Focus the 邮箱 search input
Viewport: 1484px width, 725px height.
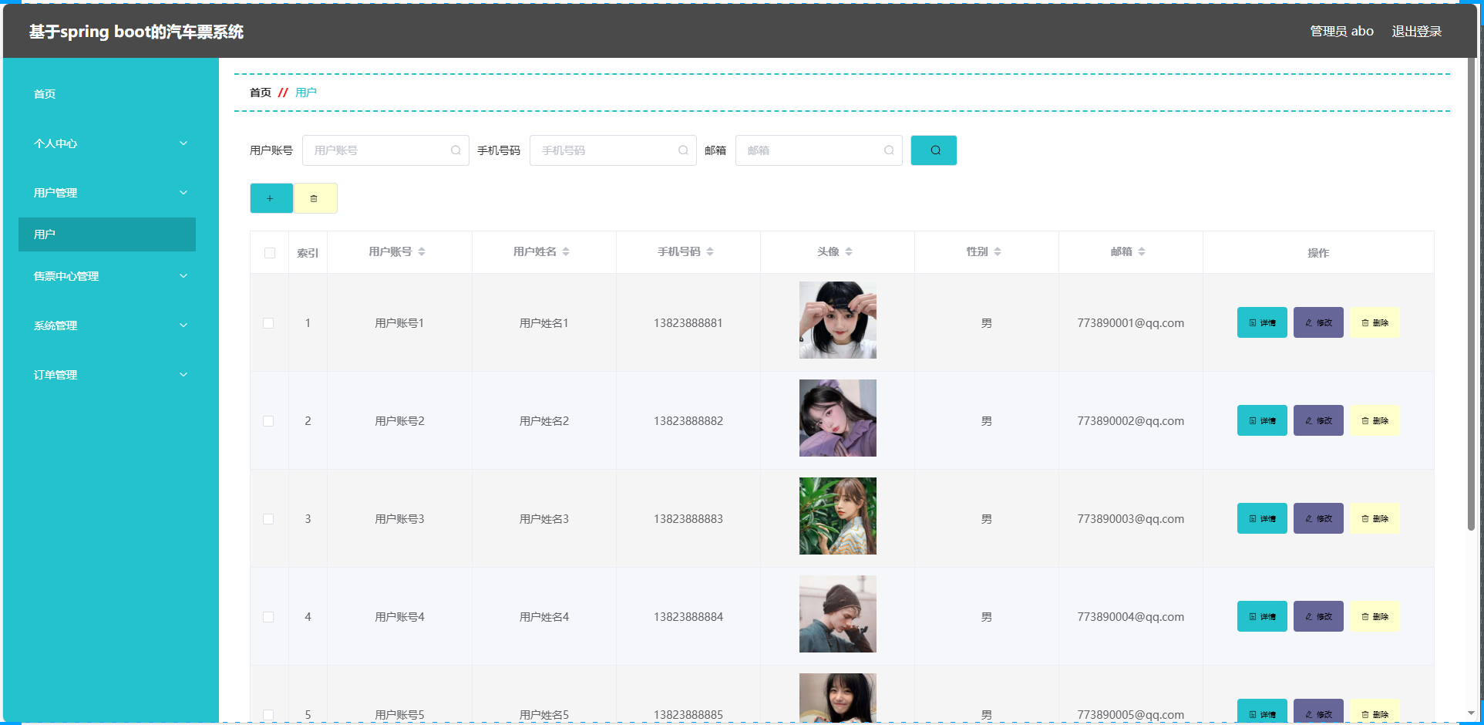[x=819, y=150]
